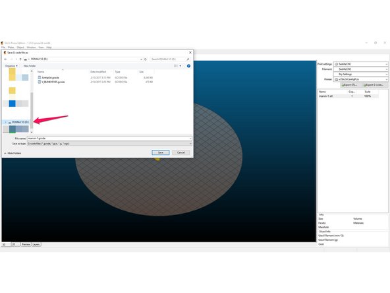The height and width of the screenshot is (293, 390).
Task: Open the Window menu
Action: pos(31,48)
